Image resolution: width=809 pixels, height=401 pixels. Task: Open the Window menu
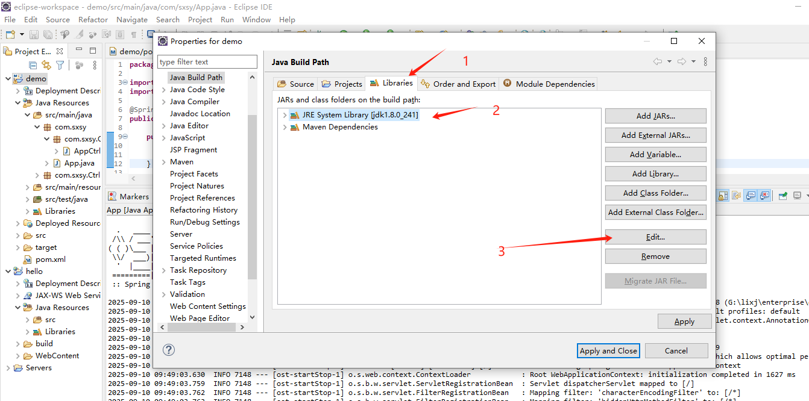(256, 19)
